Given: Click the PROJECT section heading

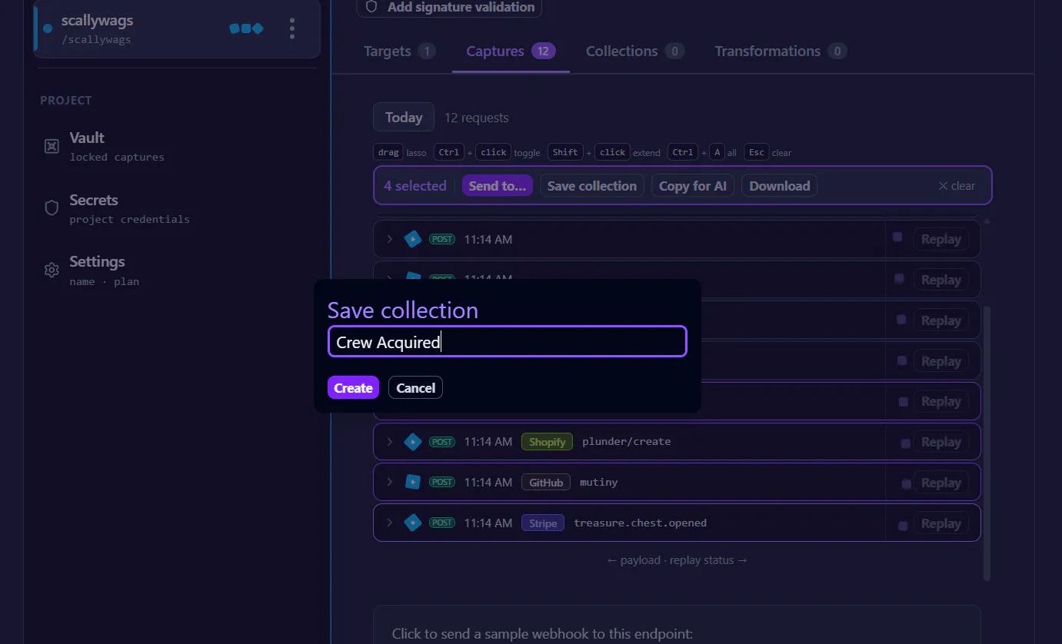Looking at the screenshot, I should [66, 100].
